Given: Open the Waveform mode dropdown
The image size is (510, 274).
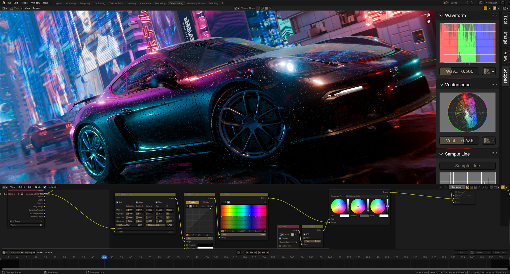Looking at the screenshot, I should [489, 71].
